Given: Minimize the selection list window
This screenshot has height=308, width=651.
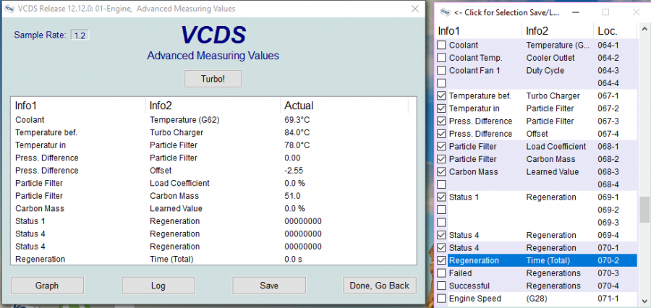Looking at the screenshot, I should click(x=576, y=12).
